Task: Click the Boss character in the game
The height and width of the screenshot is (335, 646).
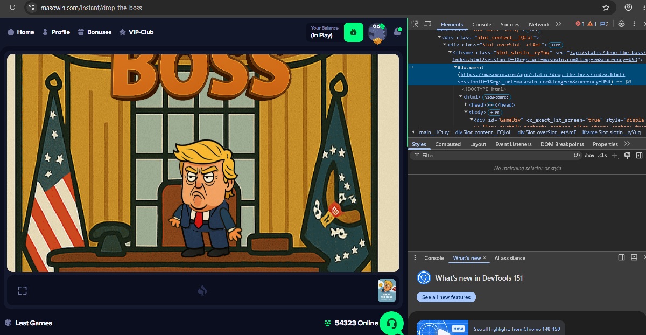Action: (x=206, y=198)
